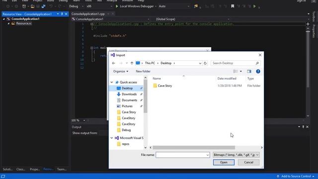The width and height of the screenshot is (318, 179).
Task: Open Resource View window options arrow
Action: pos(58,14)
